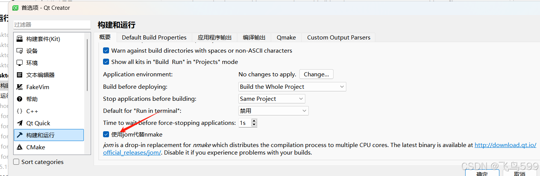
Task: Open the download.qt.io jom link
Action: tap(505, 145)
